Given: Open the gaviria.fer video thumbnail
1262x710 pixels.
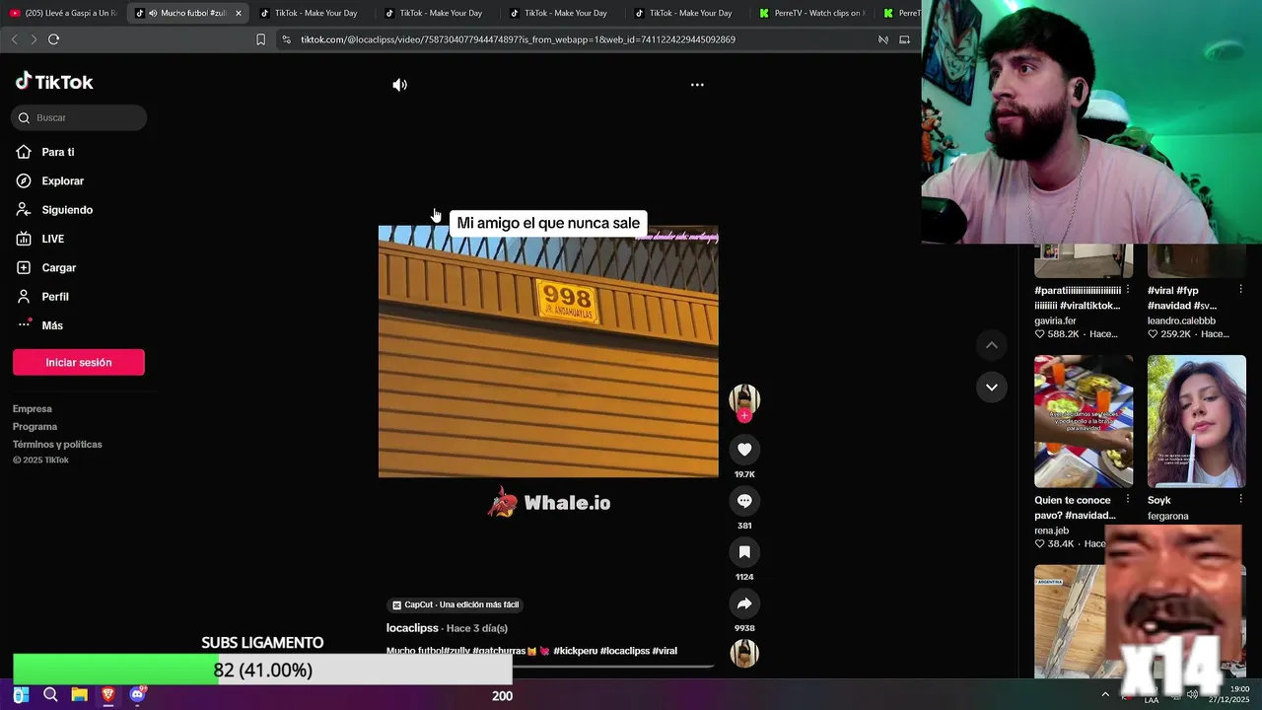Looking at the screenshot, I should (x=1084, y=260).
